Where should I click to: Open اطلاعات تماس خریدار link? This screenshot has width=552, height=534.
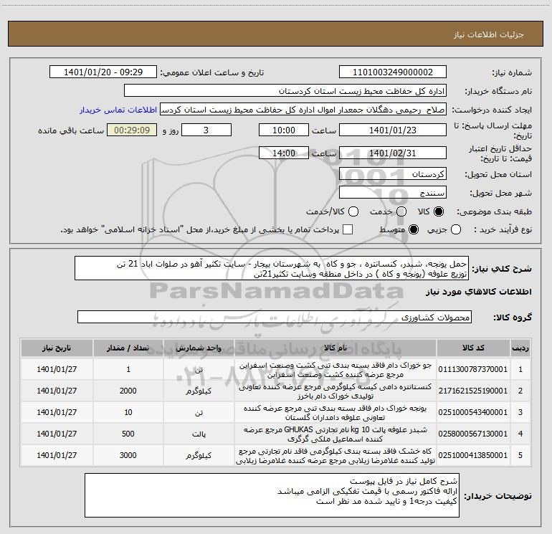click(x=118, y=110)
